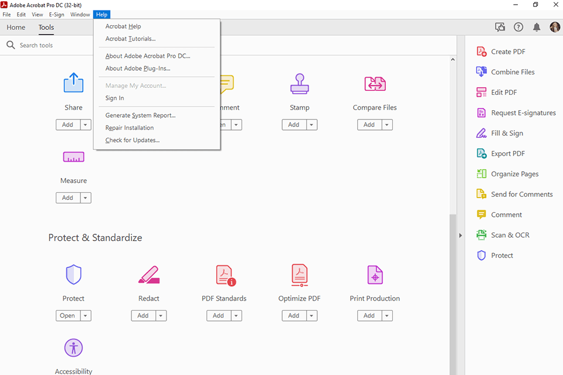
Task: Click the Add button under Redact
Action: (143, 315)
